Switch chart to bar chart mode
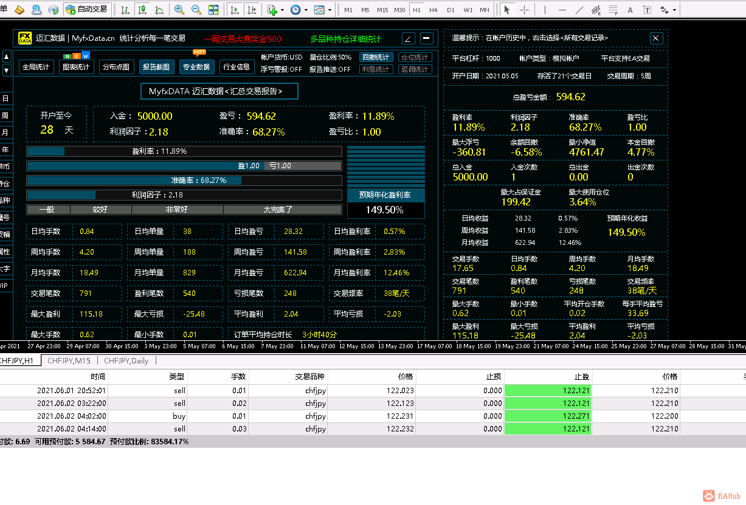This screenshot has width=746, height=505. [125, 10]
